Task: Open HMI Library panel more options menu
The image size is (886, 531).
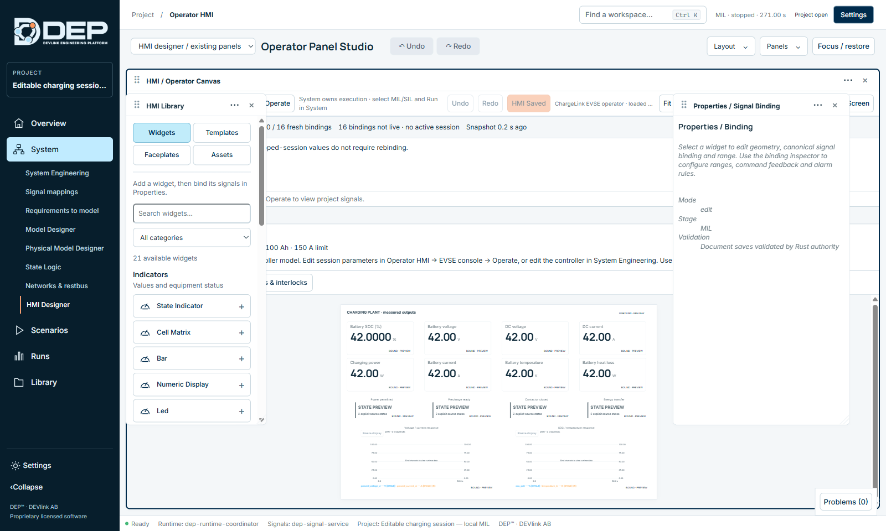Action: coord(235,105)
